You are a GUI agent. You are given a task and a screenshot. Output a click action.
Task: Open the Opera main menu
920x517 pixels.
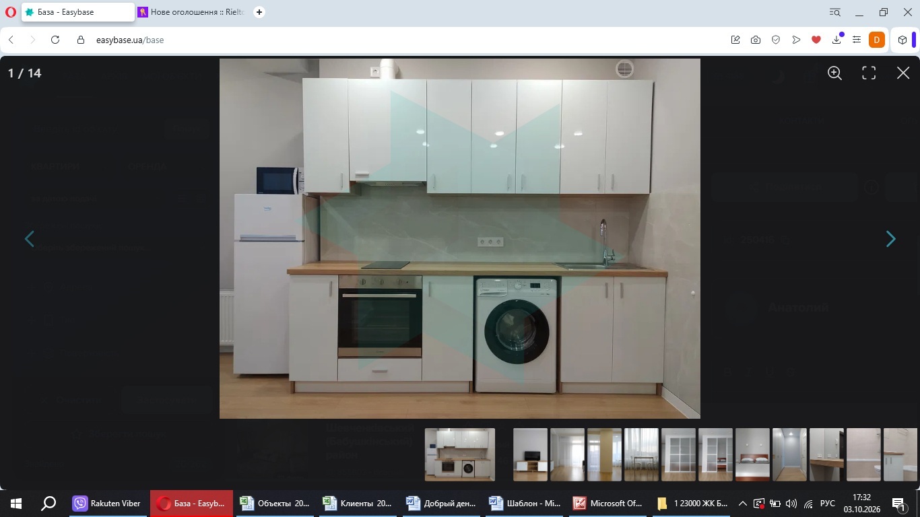point(10,12)
